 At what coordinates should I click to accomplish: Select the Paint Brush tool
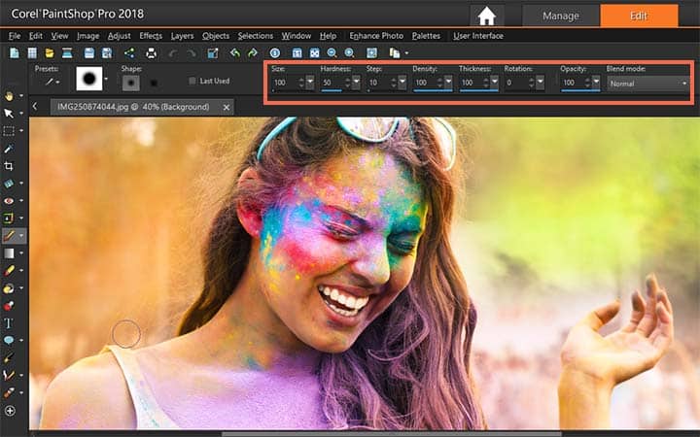[9, 235]
